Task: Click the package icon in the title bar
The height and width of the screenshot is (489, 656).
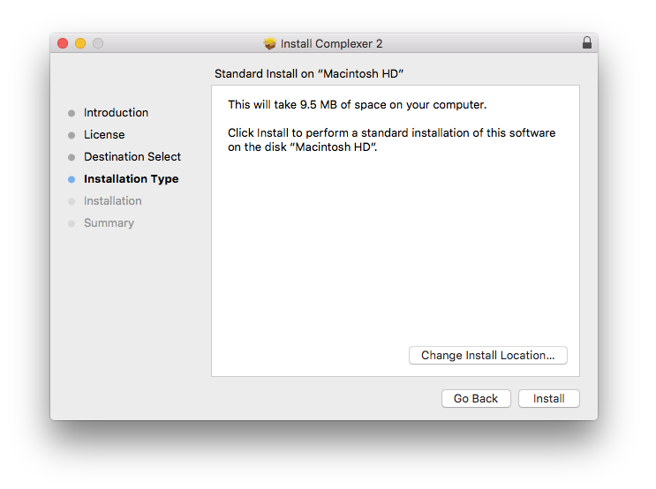Action: [x=270, y=44]
